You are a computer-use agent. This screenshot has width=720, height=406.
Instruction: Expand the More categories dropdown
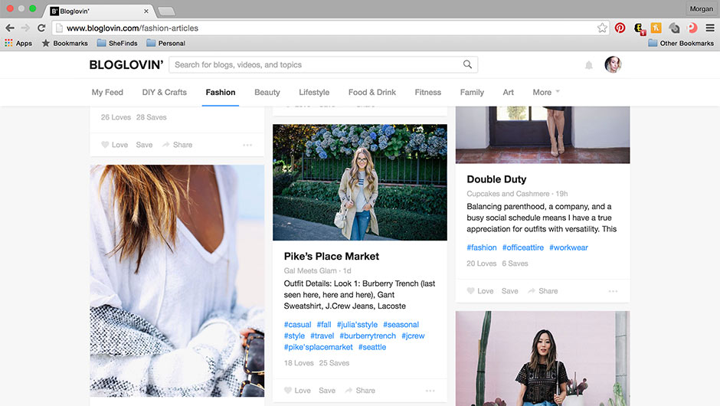546,93
